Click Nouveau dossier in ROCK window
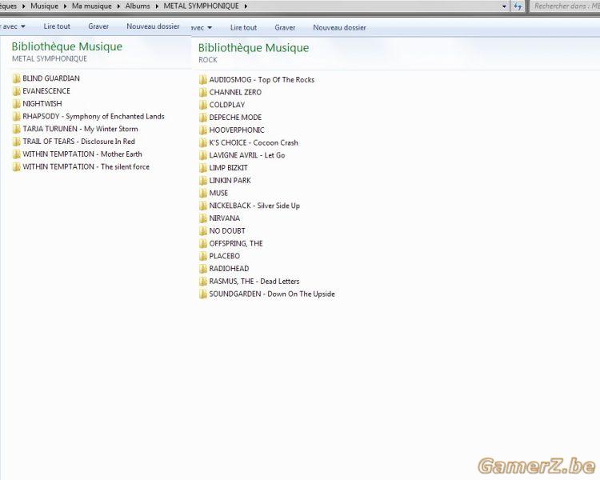Image resolution: width=600 pixels, height=480 pixels. (339, 27)
